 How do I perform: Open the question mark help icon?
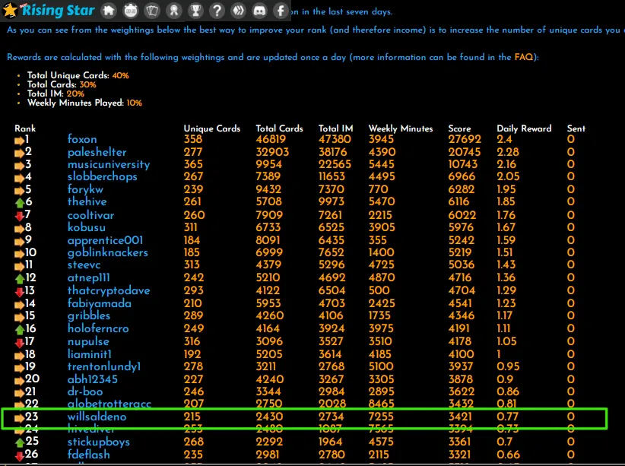click(x=217, y=11)
